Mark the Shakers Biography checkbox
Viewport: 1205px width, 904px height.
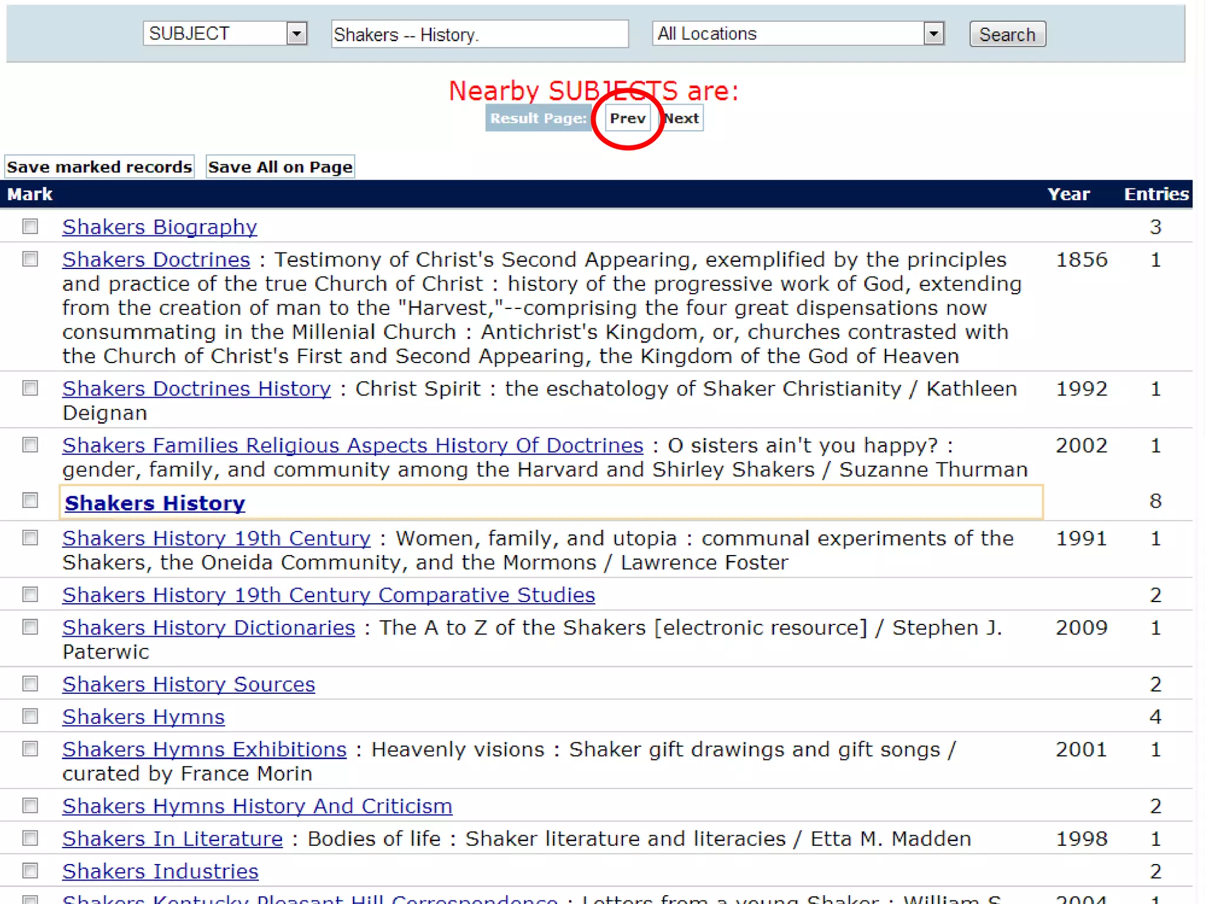tap(30, 227)
